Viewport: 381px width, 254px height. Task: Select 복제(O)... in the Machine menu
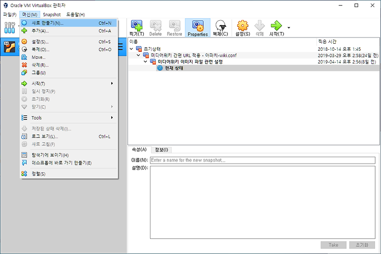tap(69, 50)
